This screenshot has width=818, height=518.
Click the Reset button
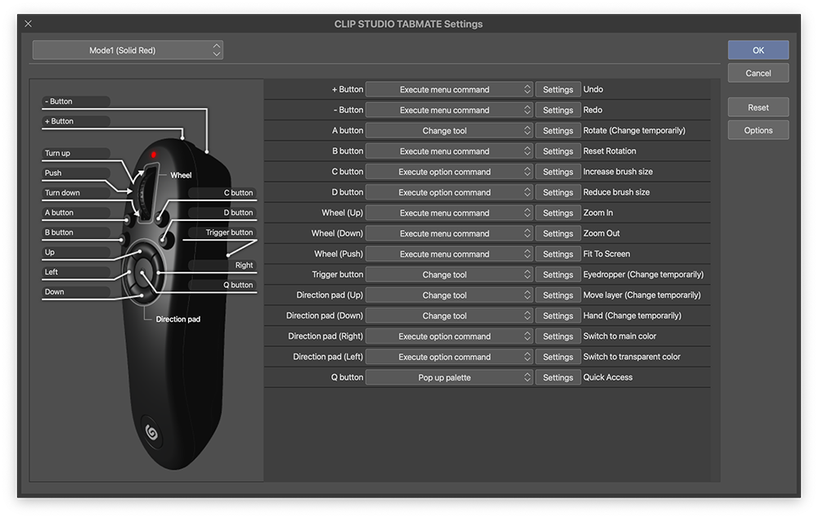tap(757, 107)
